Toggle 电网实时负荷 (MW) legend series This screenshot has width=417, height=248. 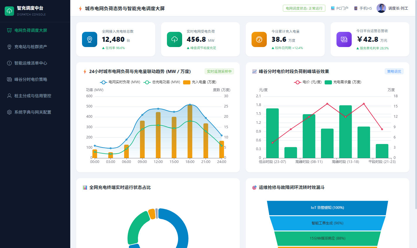[120, 82]
